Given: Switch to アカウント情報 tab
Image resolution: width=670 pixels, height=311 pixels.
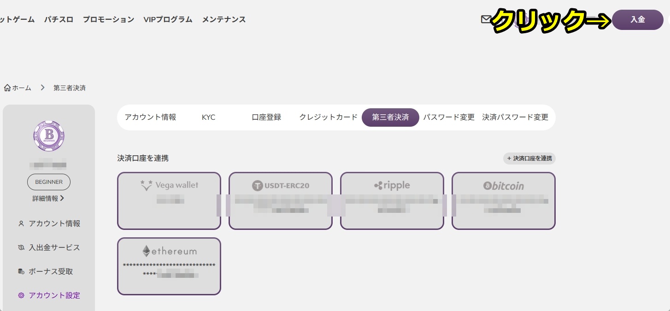Looking at the screenshot, I should [x=150, y=117].
